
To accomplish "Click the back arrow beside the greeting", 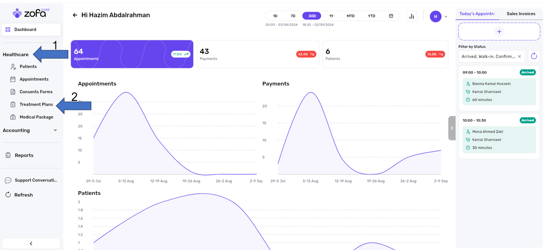I will [x=75, y=15].
